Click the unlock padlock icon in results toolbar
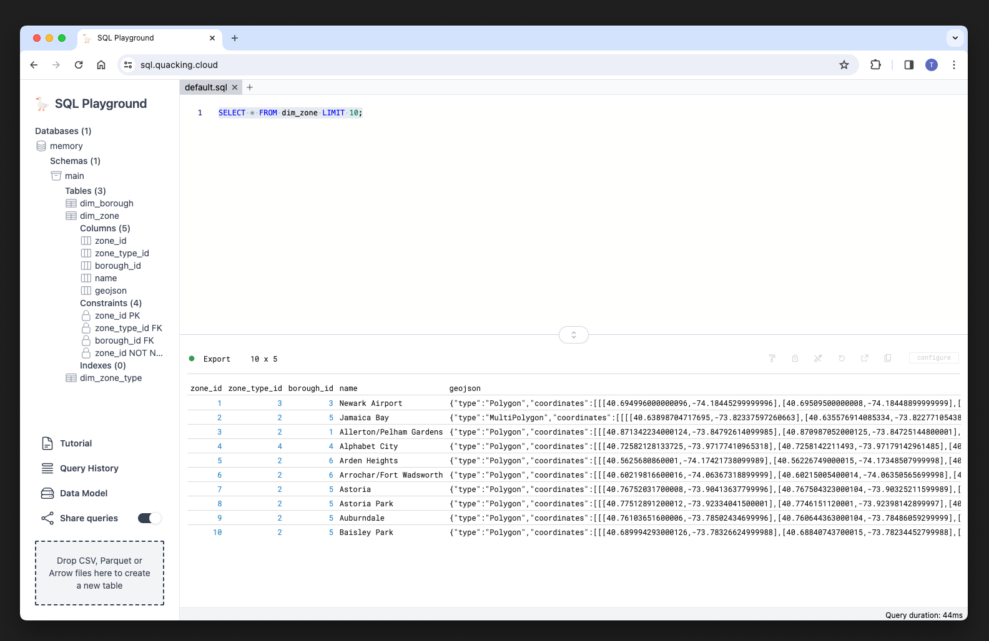 point(795,359)
